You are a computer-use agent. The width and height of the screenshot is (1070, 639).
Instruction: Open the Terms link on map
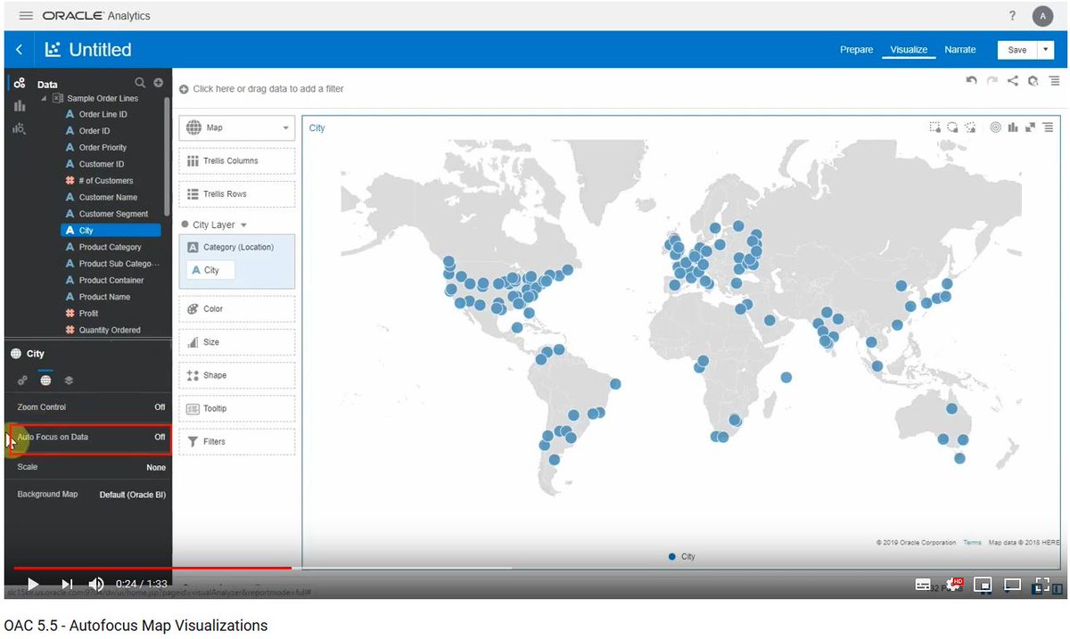point(972,543)
